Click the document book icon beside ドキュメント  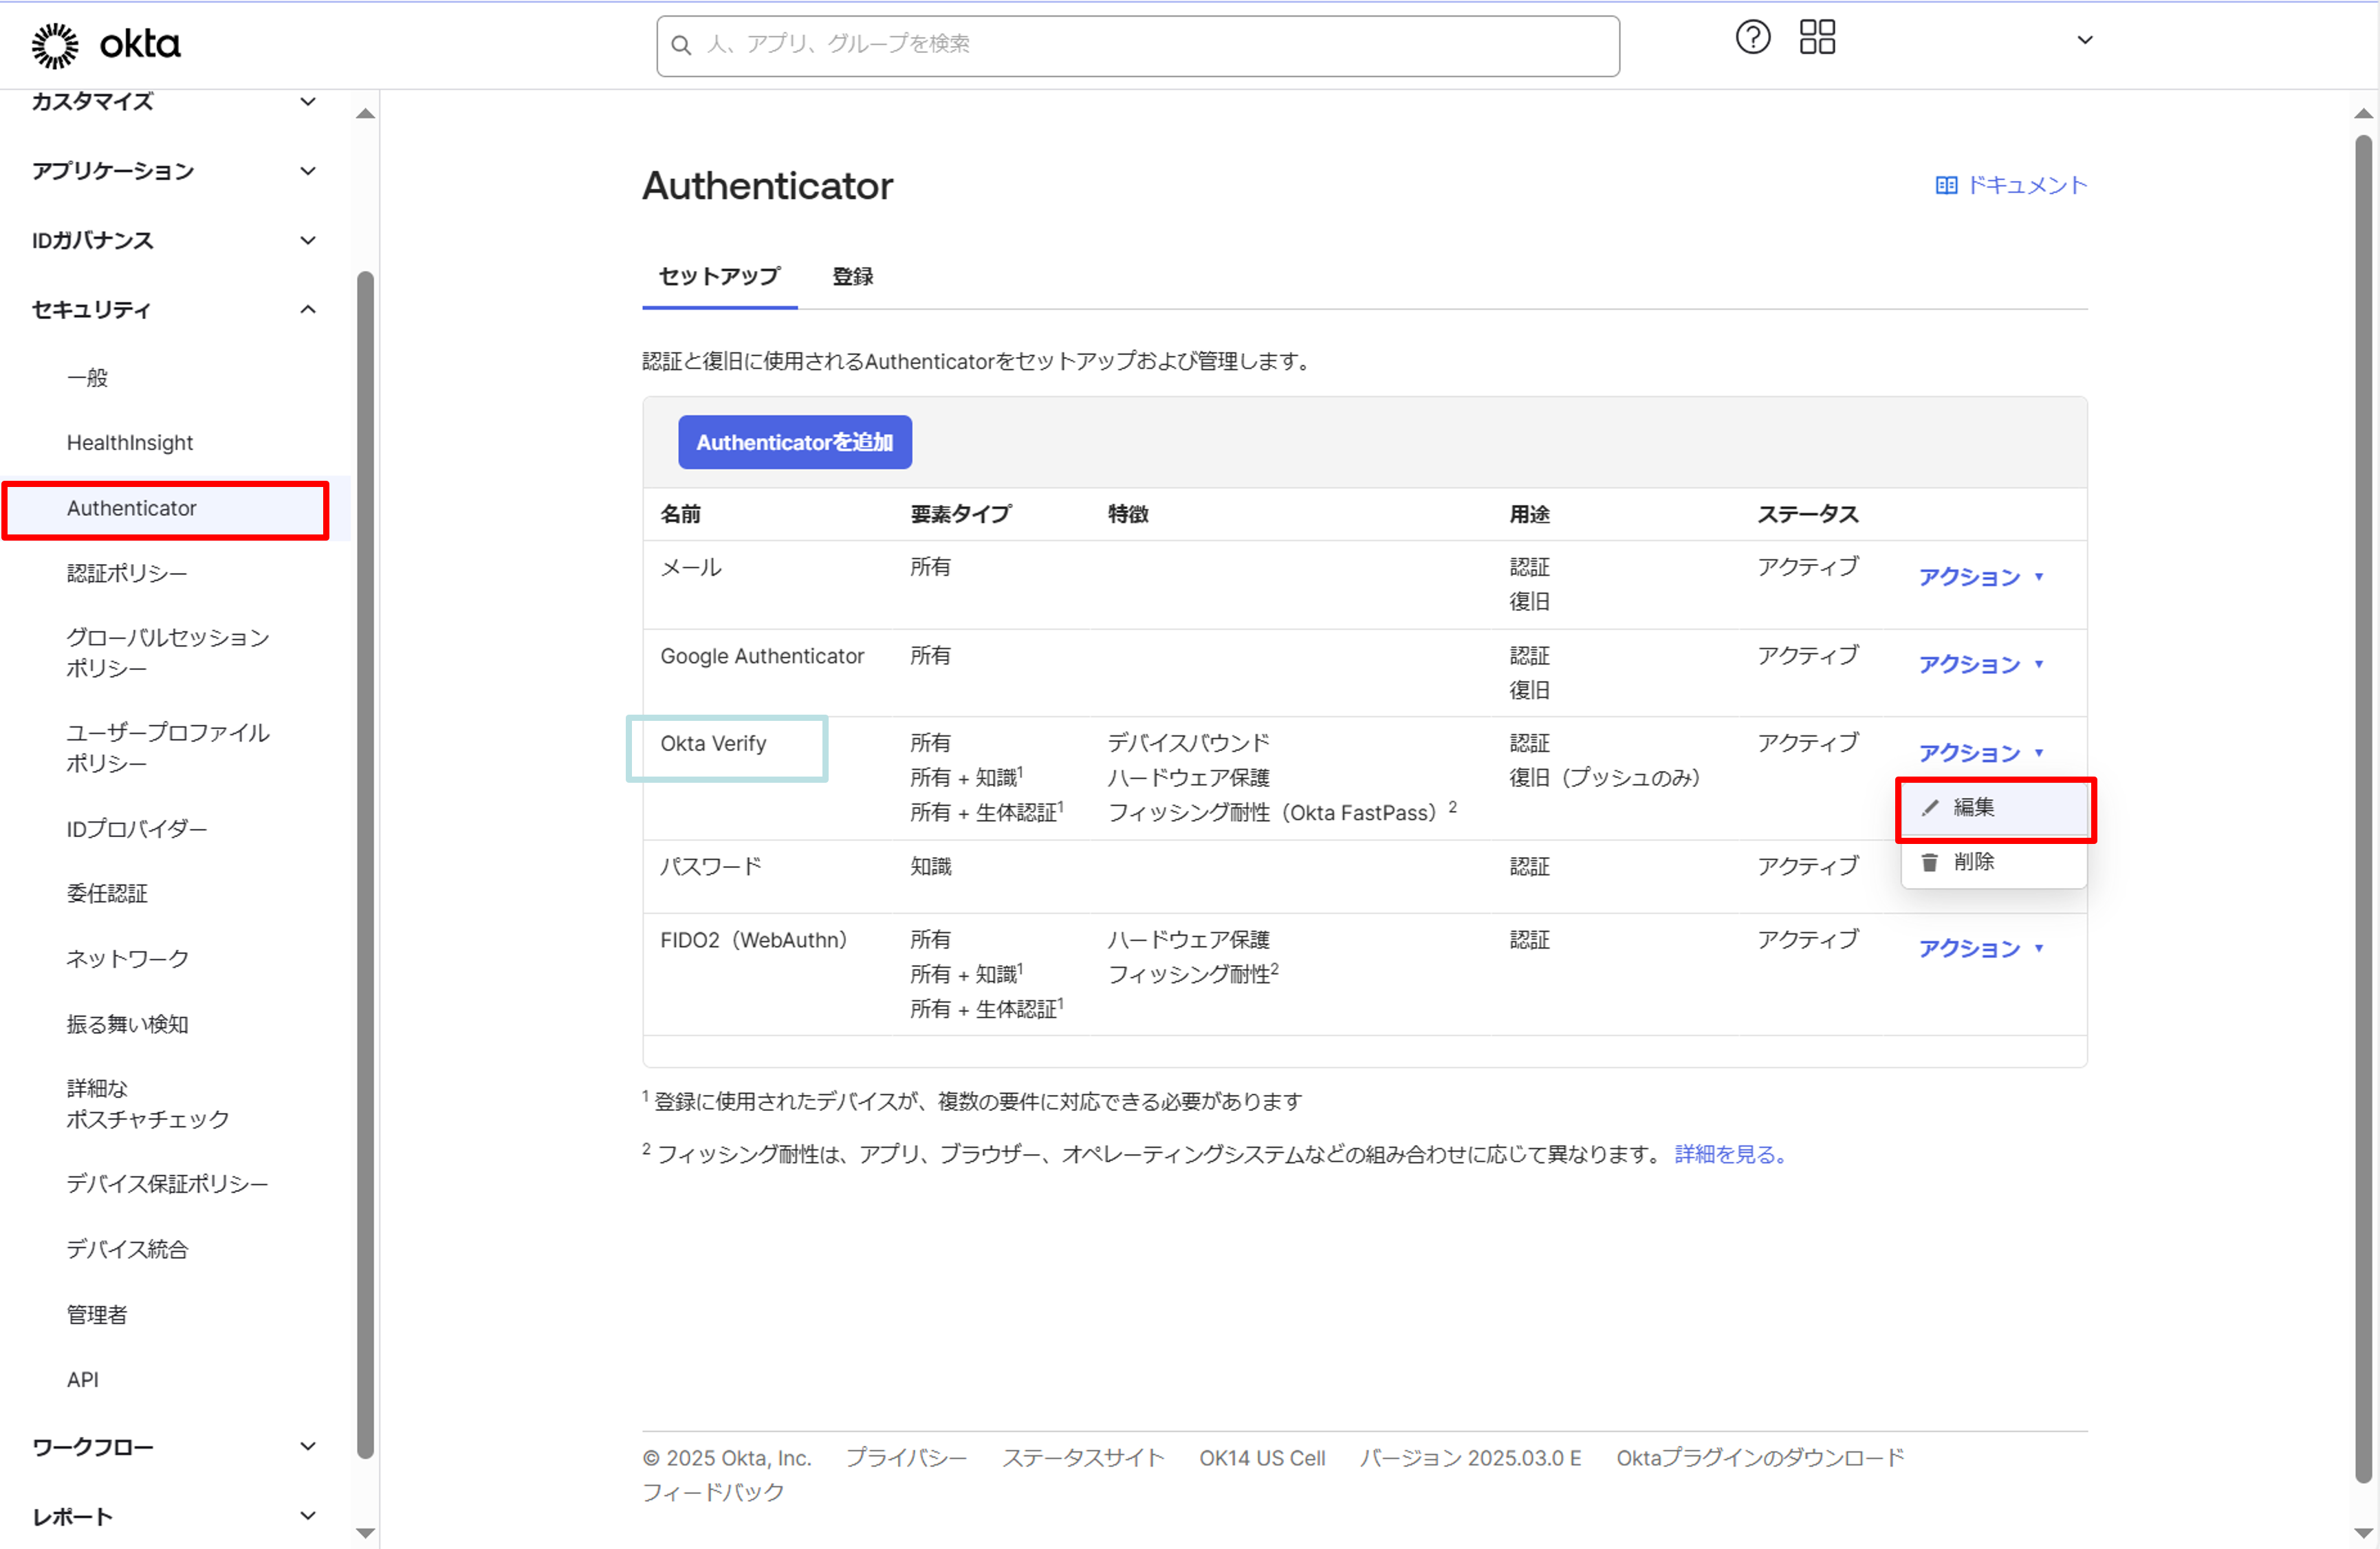1946,185
